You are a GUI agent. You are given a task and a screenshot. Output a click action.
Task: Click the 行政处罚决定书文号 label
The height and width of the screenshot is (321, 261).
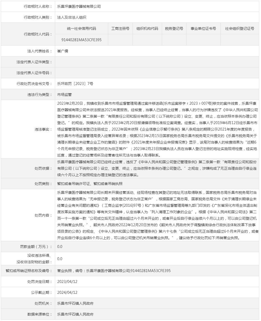[34, 84]
